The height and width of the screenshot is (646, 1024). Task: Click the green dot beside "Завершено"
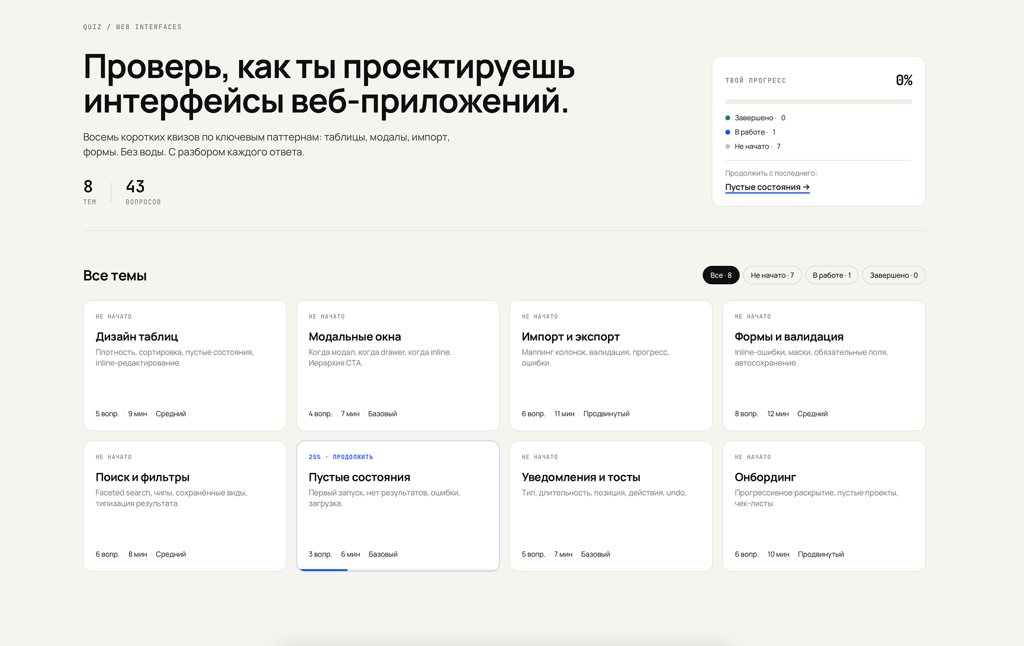tap(728, 118)
